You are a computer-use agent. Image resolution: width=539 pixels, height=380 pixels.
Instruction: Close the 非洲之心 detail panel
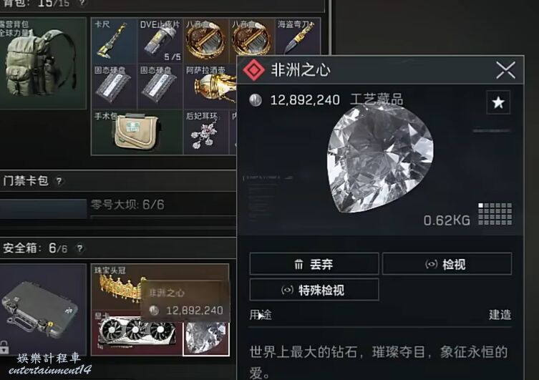point(505,70)
